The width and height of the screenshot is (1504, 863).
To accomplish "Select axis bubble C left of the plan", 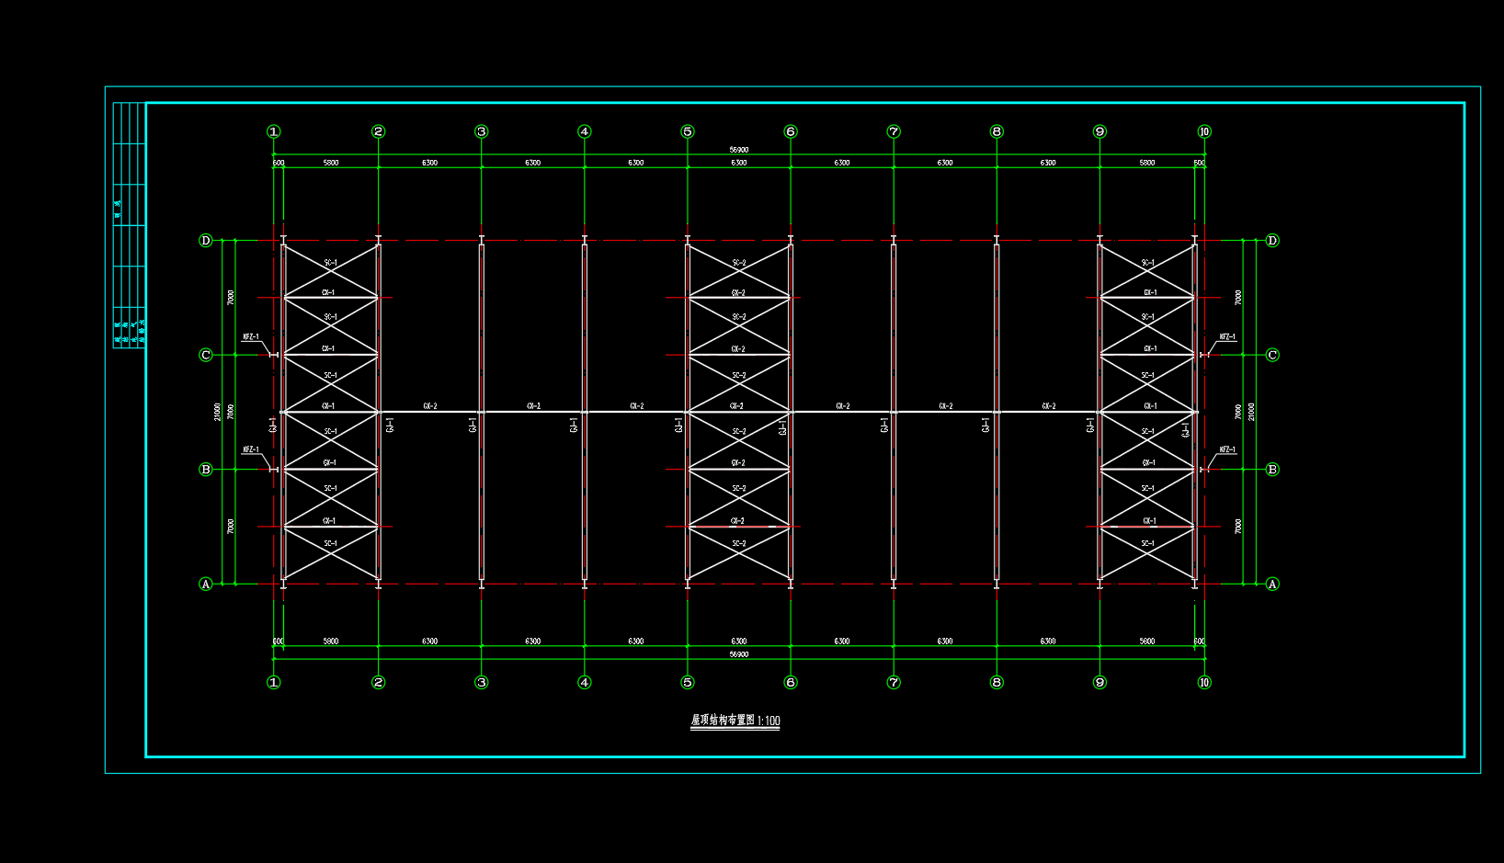I will [x=206, y=355].
